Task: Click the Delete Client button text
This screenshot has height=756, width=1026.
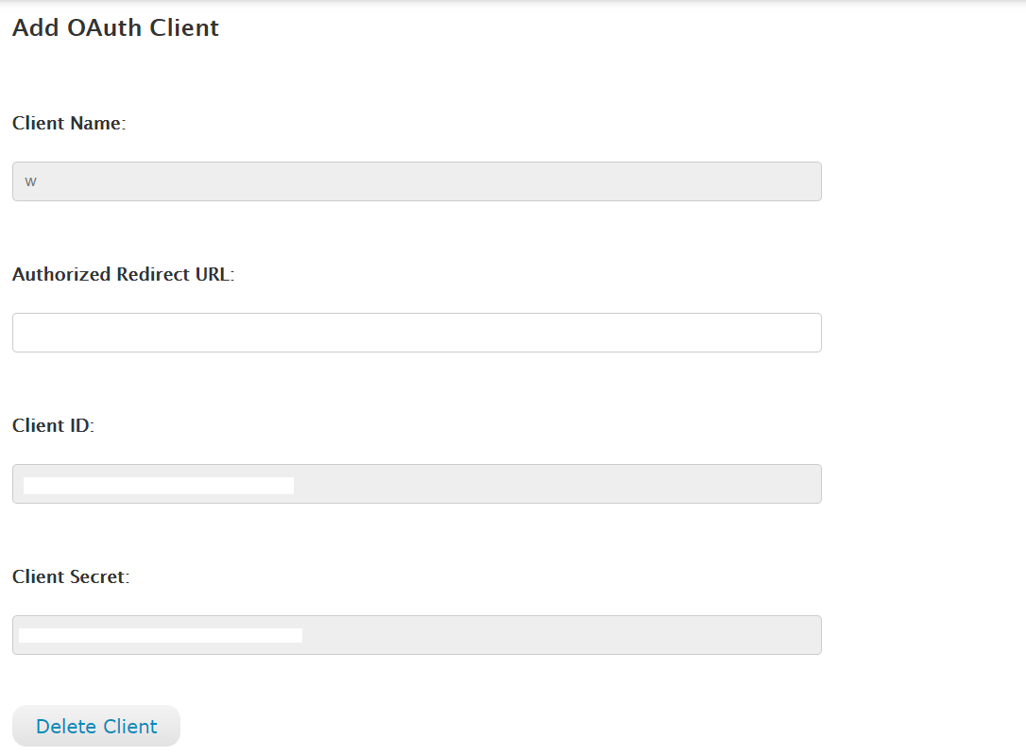Action: pyautogui.click(x=95, y=726)
